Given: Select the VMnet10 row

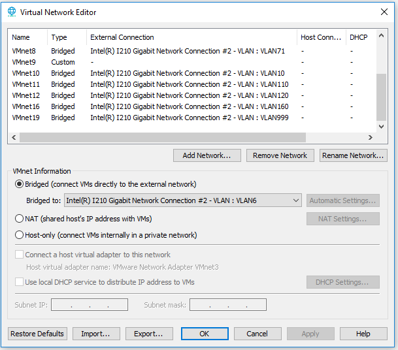Looking at the screenshot, I should click(191, 73).
